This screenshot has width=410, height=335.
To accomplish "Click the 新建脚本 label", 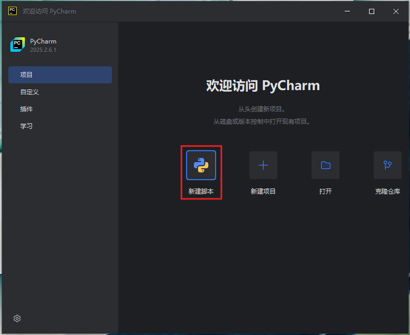I will tap(201, 192).
